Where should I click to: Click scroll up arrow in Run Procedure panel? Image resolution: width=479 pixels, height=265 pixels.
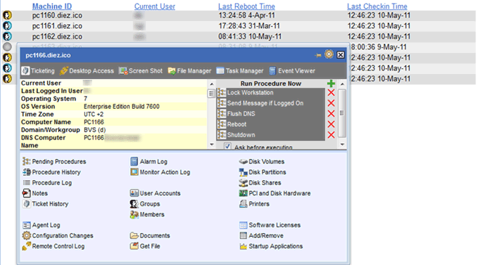[x=342, y=83]
